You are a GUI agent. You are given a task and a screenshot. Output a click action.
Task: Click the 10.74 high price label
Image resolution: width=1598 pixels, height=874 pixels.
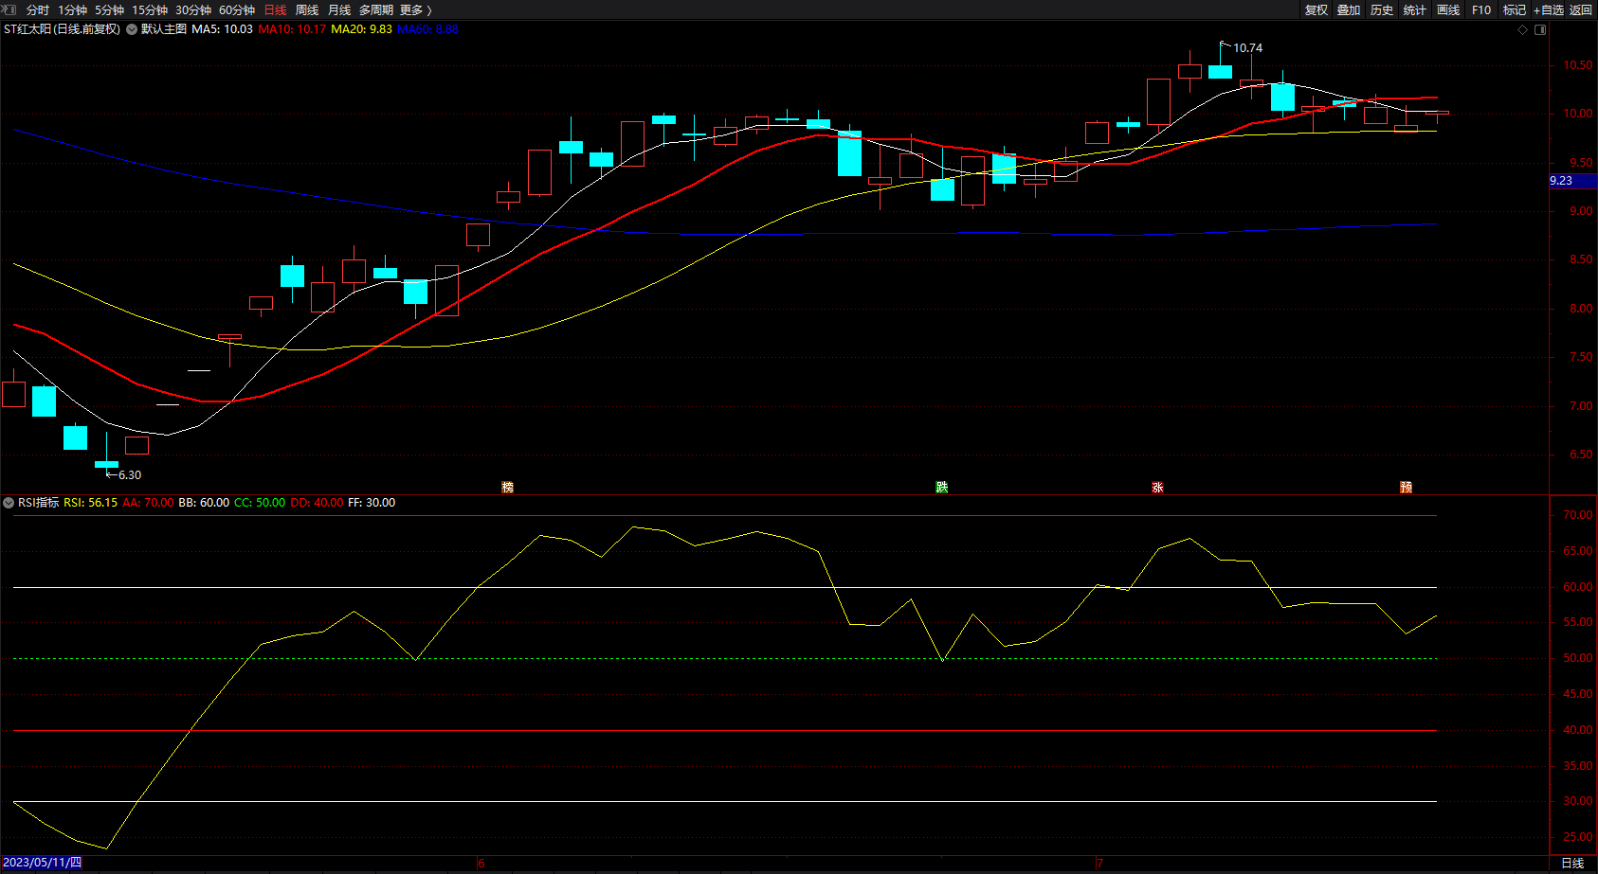click(1247, 48)
